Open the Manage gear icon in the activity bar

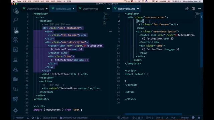15,110
